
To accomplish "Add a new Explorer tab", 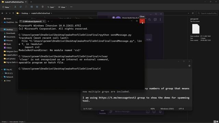I will point(31,2).
